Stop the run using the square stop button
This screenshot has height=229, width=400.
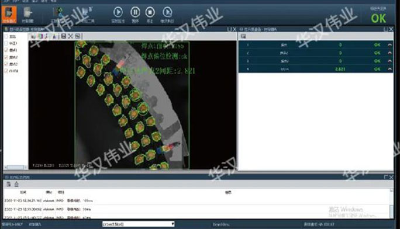click(x=150, y=12)
